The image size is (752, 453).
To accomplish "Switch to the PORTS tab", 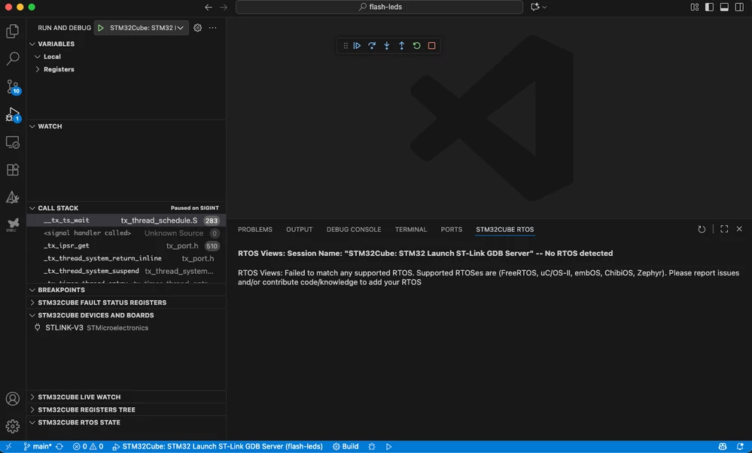I will tap(452, 230).
